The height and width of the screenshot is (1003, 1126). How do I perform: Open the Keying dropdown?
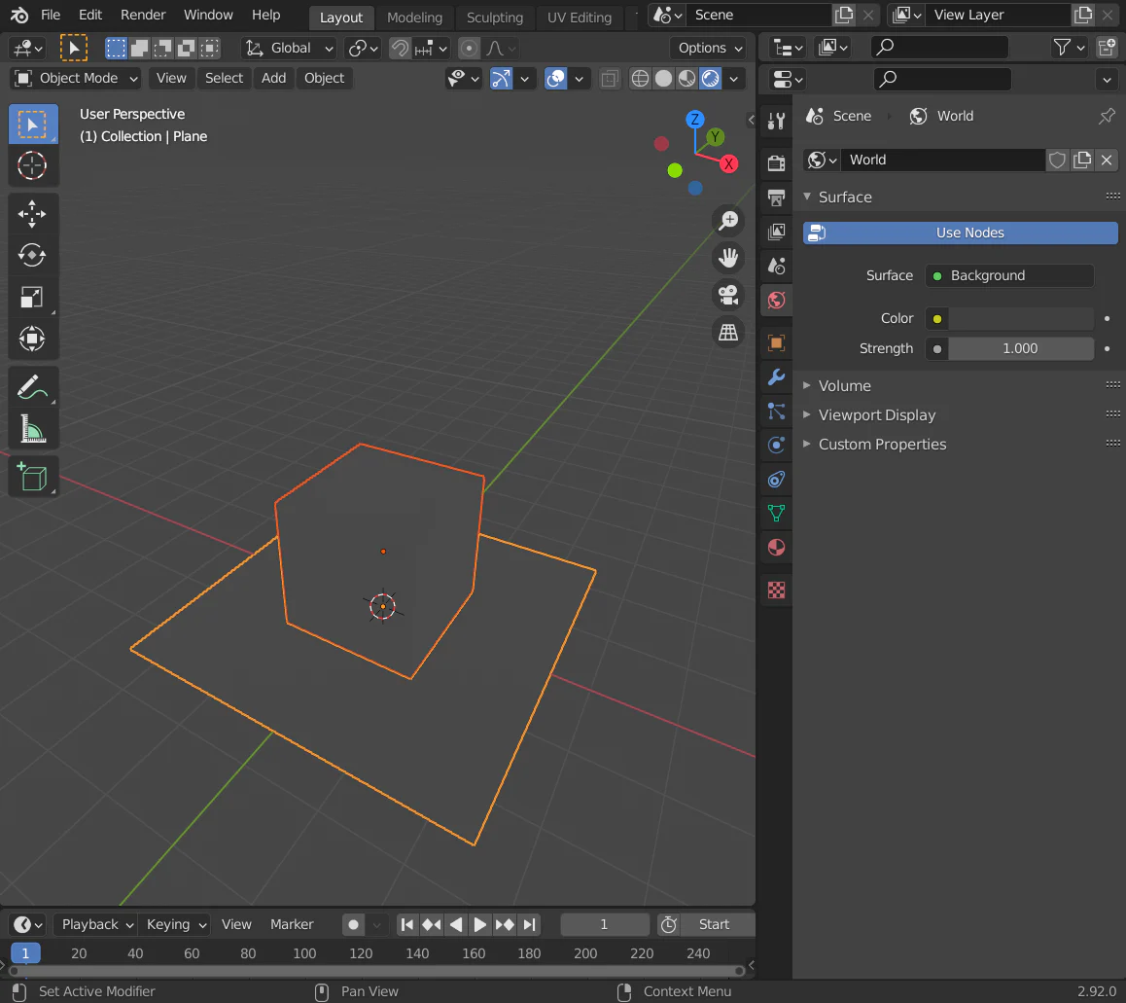click(176, 924)
